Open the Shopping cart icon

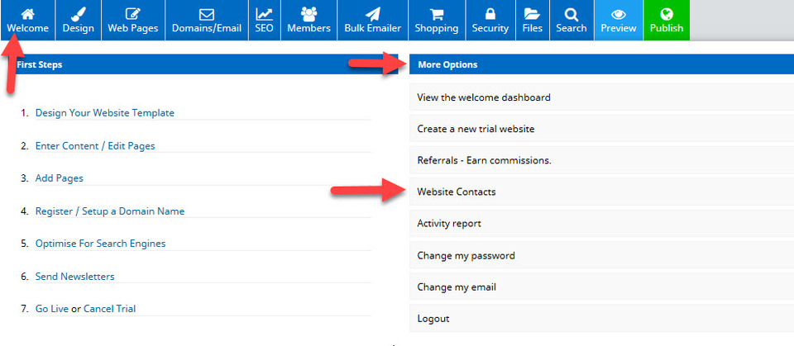[x=436, y=14]
